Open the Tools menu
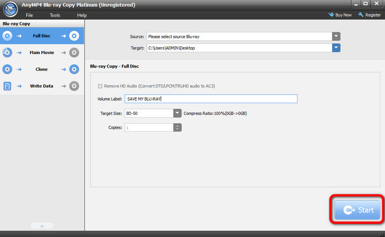The image size is (385, 237). pyautogui.click(x=55, y=15)
